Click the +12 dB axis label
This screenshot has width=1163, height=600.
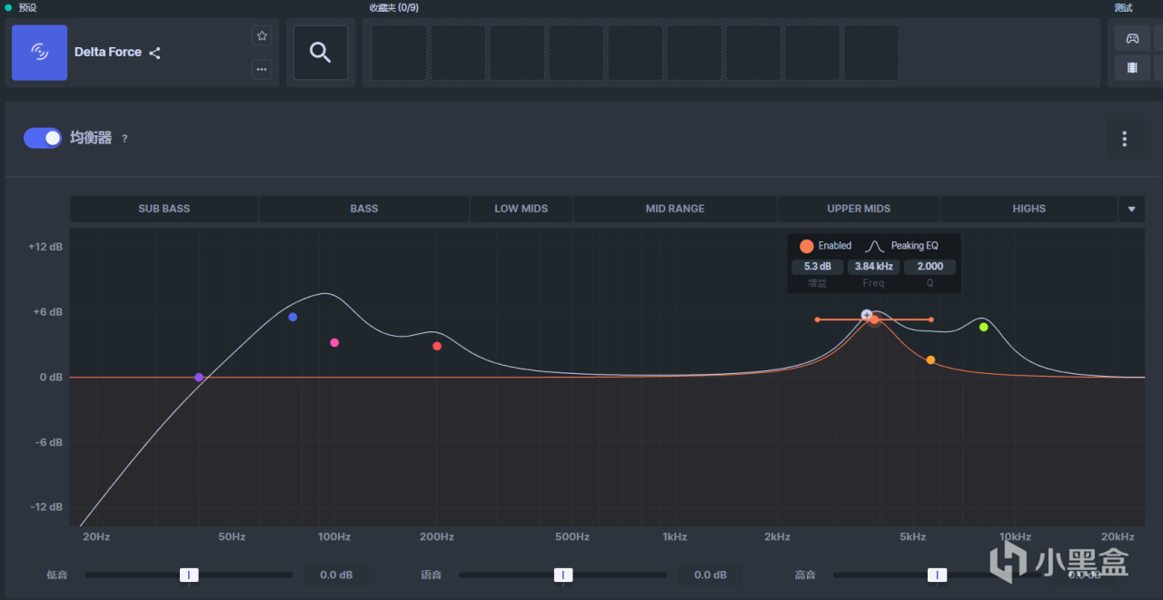click(x=45, y=247)
